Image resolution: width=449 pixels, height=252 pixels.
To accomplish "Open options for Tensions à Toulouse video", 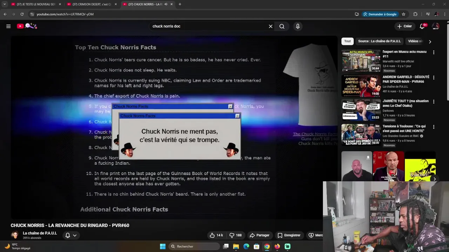I will 434,127.
